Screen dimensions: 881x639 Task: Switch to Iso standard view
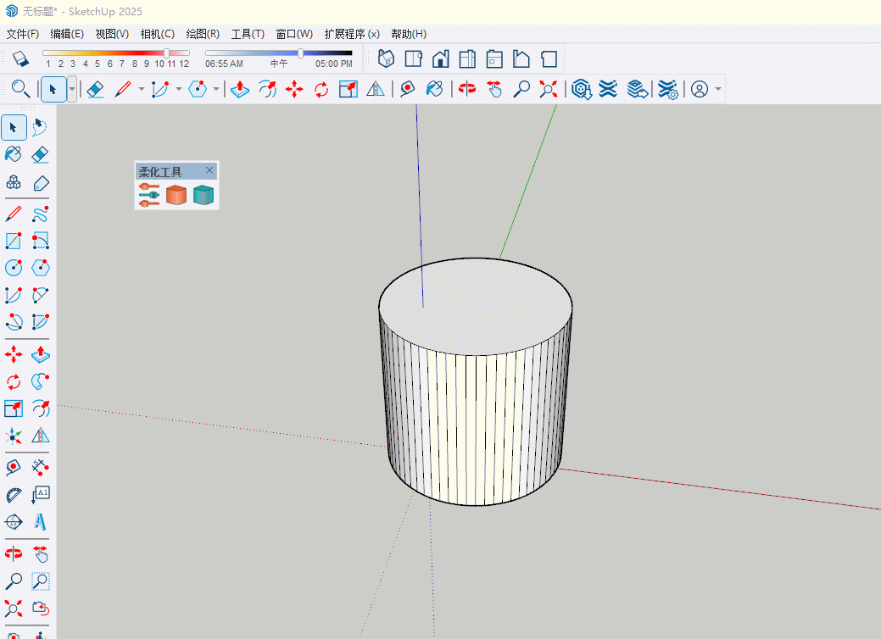pos(386,59)
